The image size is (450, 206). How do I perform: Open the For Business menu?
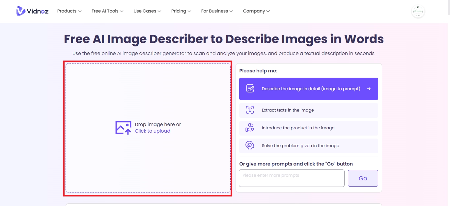click(217, 11)
